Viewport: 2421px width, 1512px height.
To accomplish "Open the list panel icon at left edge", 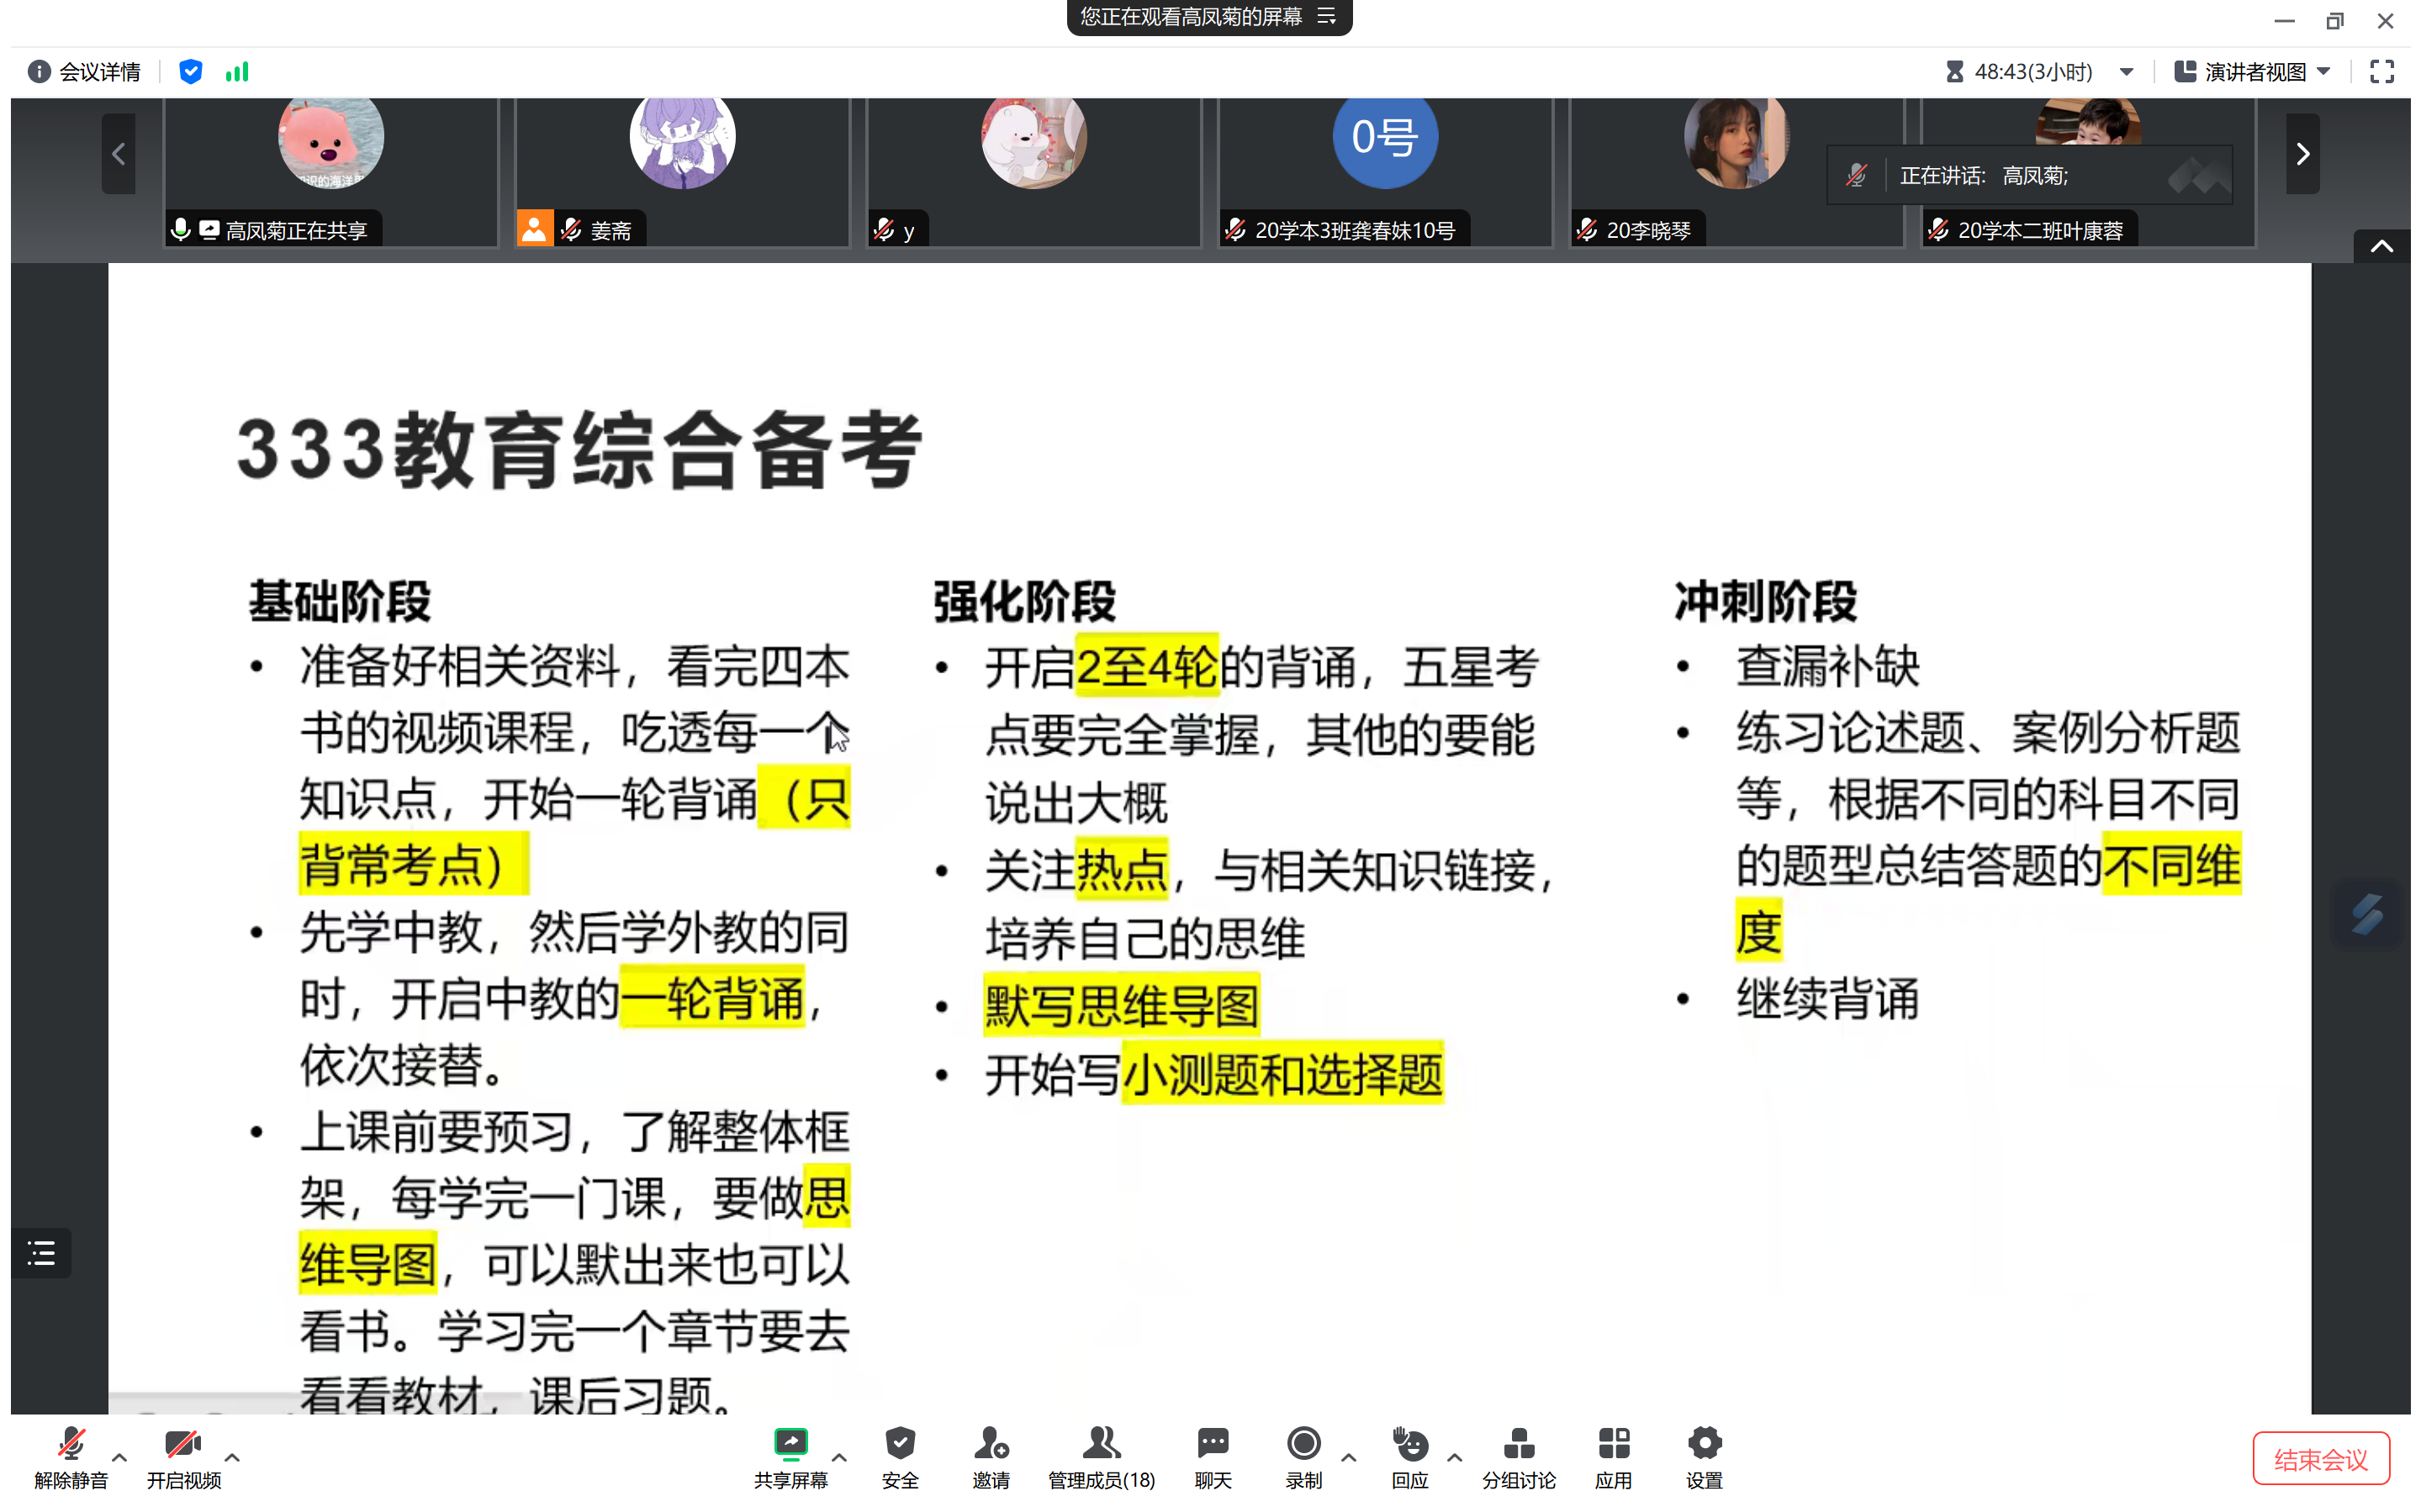I will coord(41,1252).
